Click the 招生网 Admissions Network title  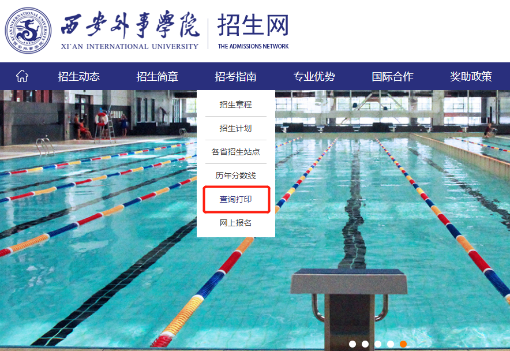point(253,31)
